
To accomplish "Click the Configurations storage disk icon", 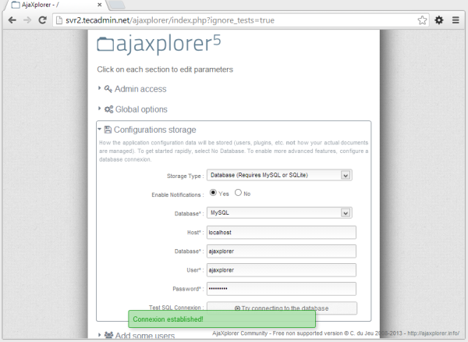I will pyautogui.click(x=108, y=130).
